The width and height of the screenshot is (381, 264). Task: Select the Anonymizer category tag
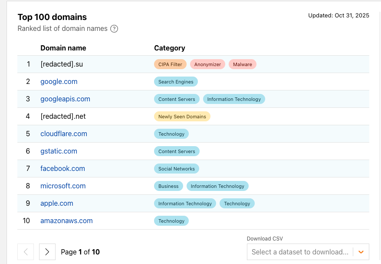(x=207, y=64)
